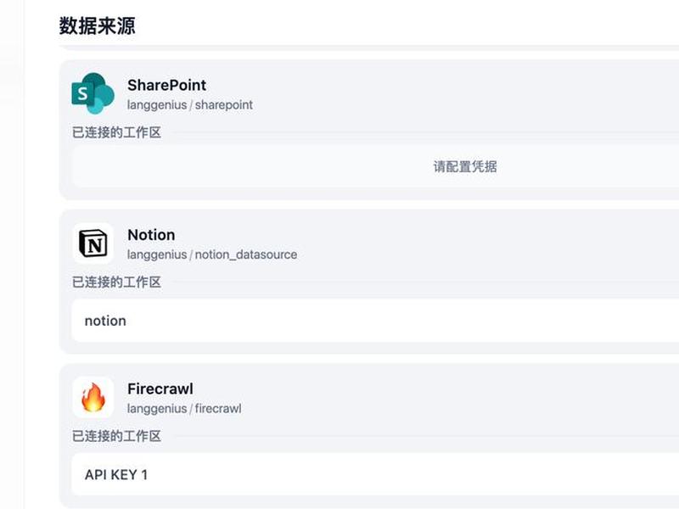The width and height of the screenshot is (679, 509).
Task: Click 已连接的工作区 label under Firecrawl
Action: (x=116, y=436)
